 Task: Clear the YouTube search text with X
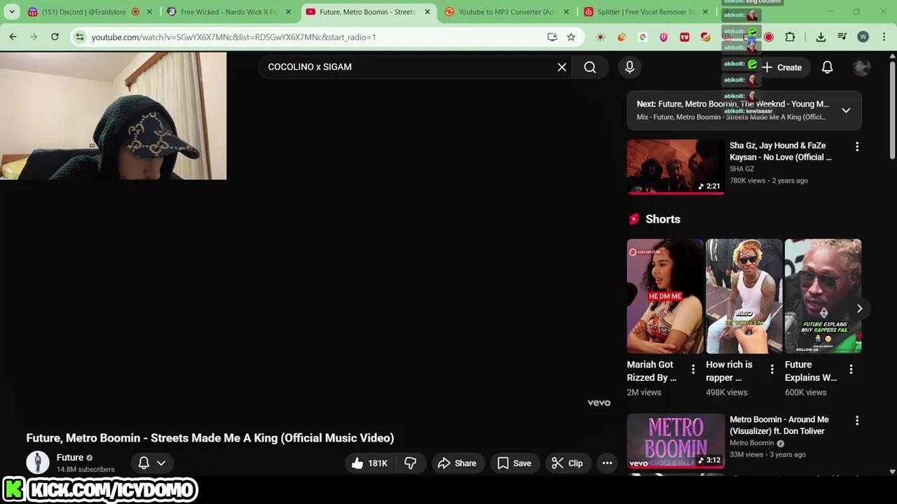[x=562, y=67]
